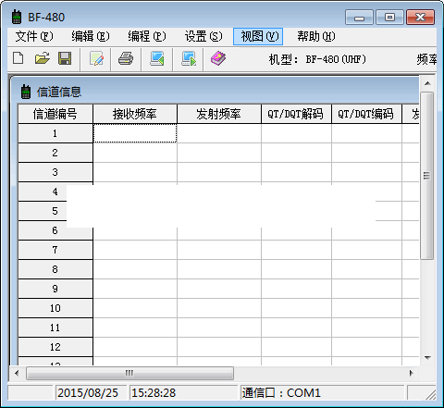Click radio icon beside 信道信息 title

click(26, 92)
